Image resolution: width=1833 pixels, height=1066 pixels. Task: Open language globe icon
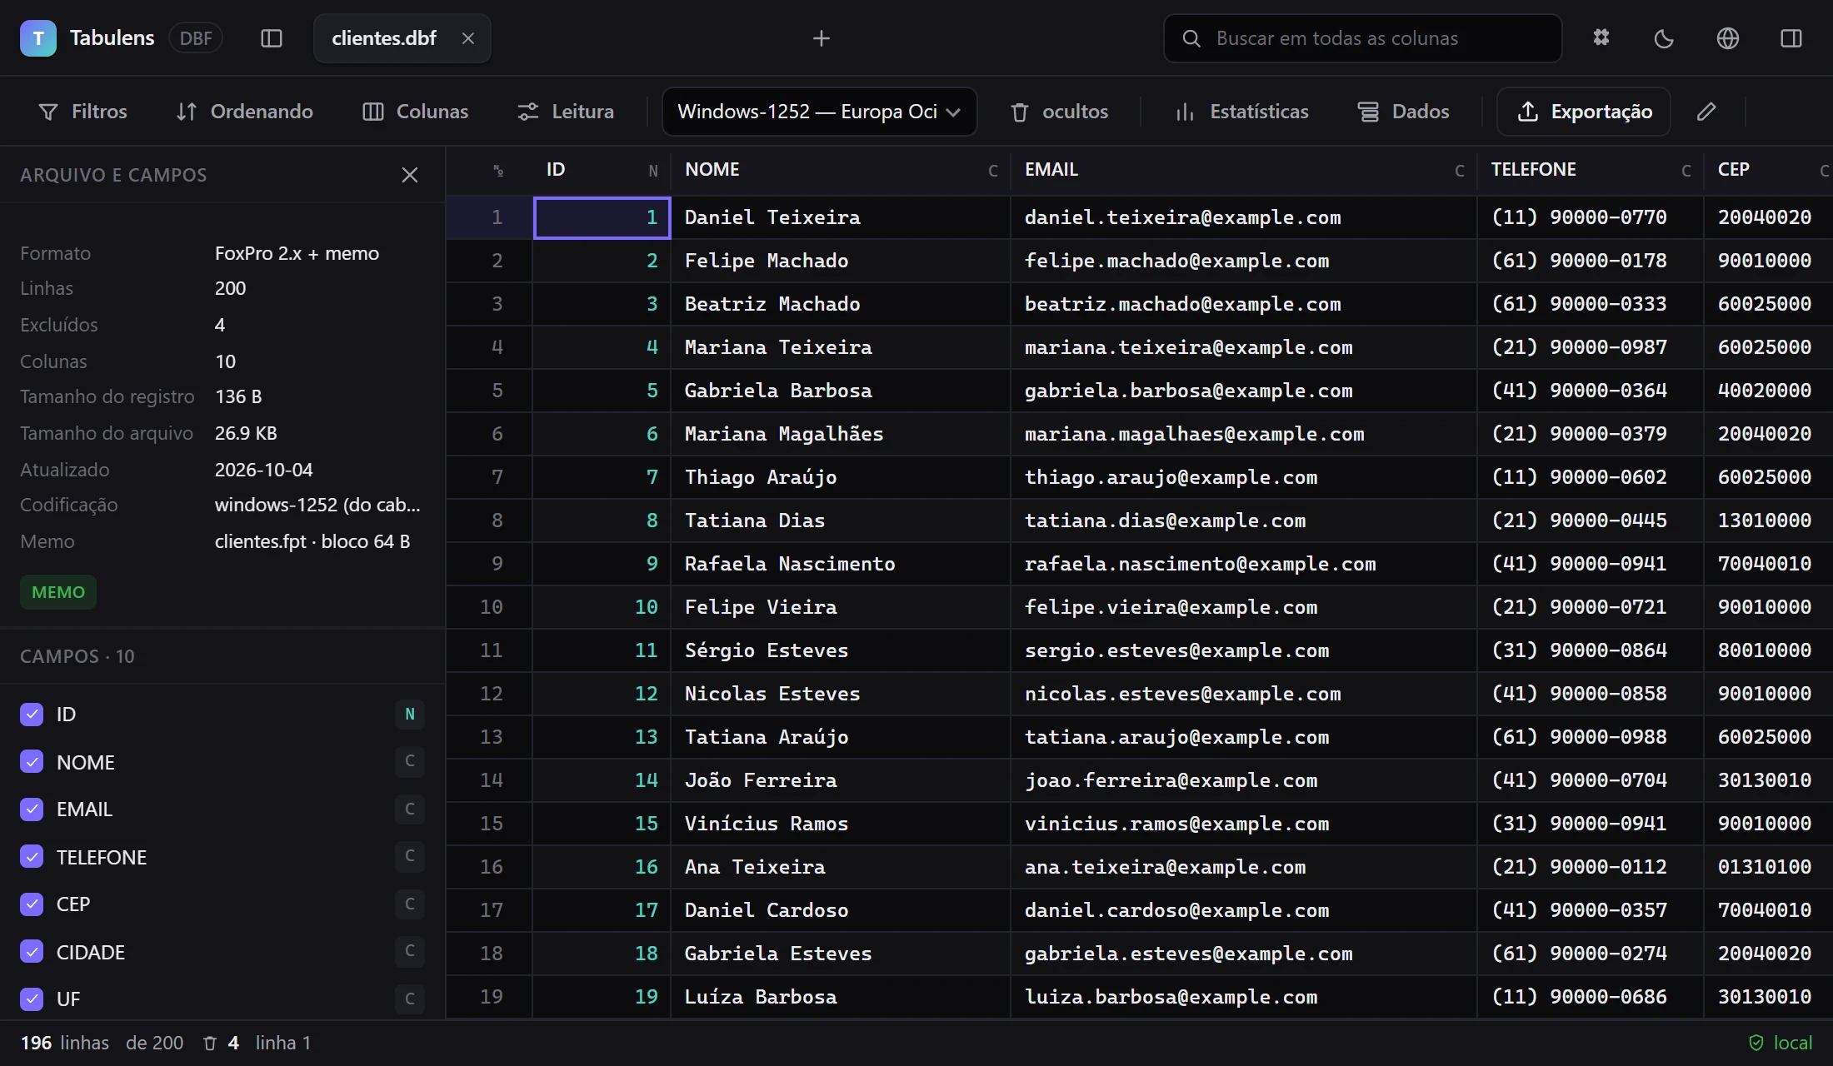[1728, 38]
